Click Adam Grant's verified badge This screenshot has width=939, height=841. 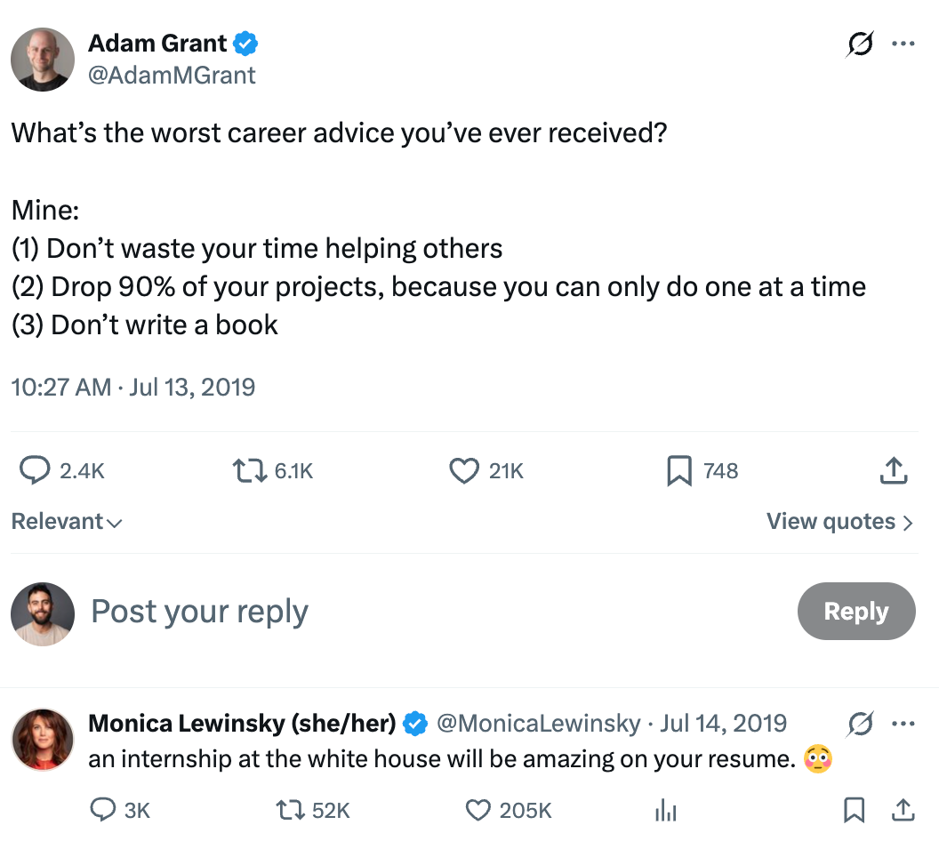click(x=245, y=43)
